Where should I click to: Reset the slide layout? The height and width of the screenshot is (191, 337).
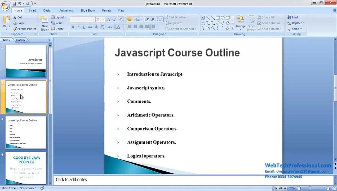[57, 23]
